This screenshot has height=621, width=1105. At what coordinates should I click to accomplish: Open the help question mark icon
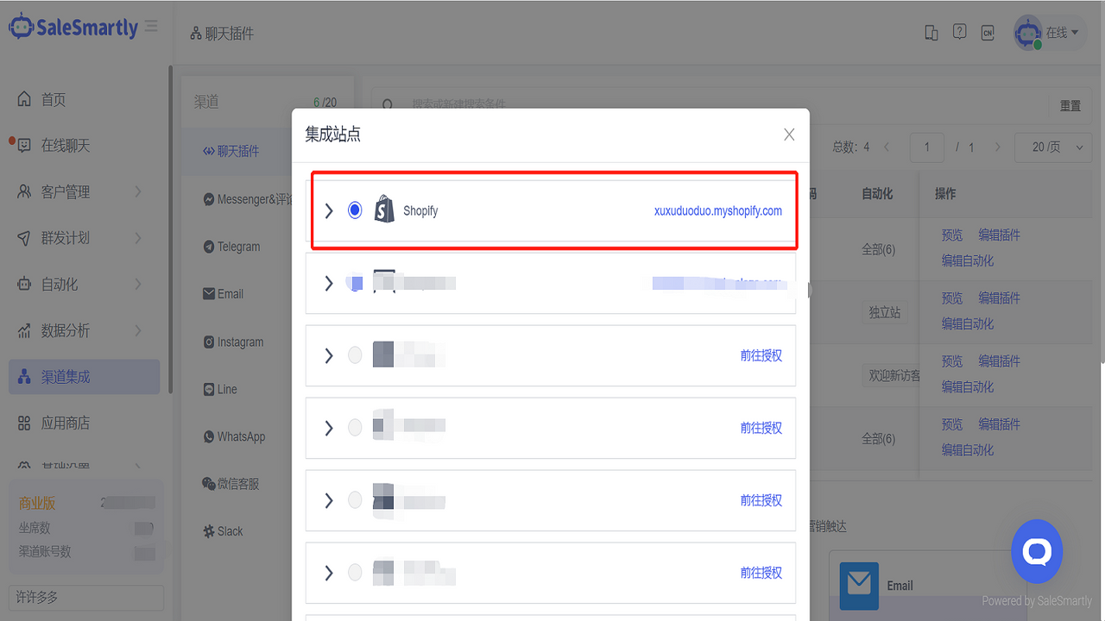pos(959,32)
